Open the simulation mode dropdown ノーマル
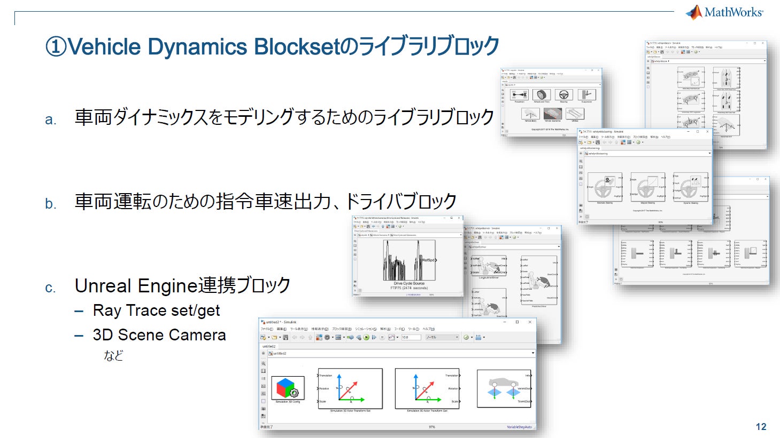 pos(443,337)
